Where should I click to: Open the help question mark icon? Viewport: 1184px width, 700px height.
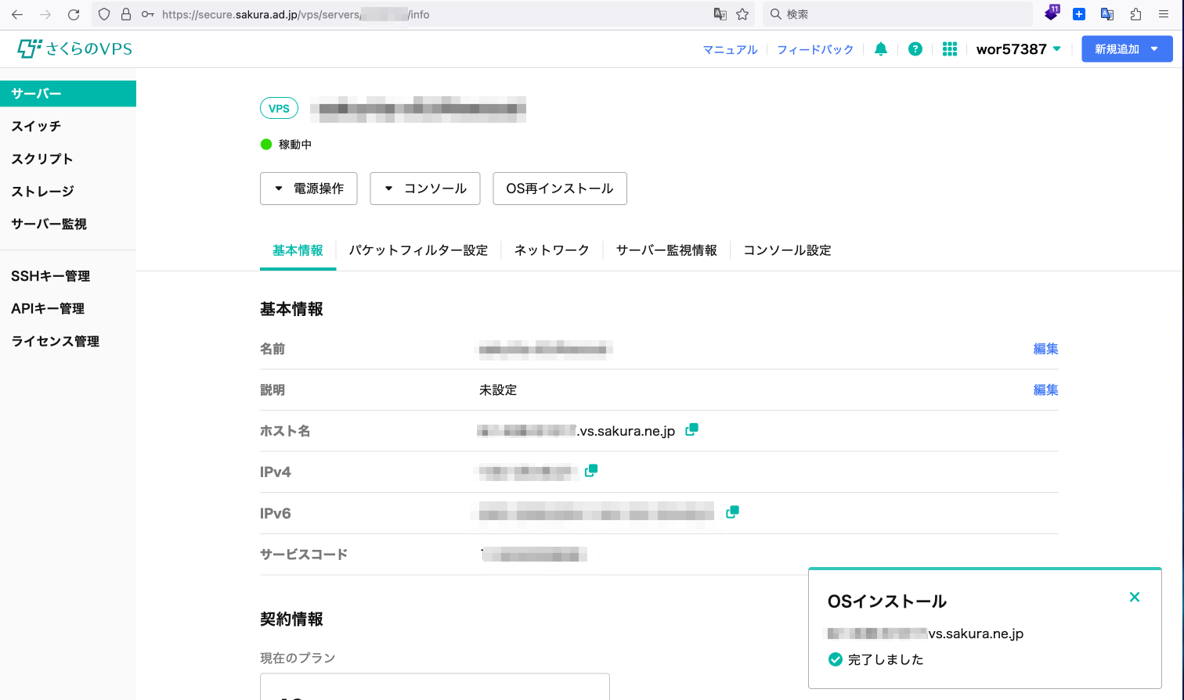click(915, 49)
